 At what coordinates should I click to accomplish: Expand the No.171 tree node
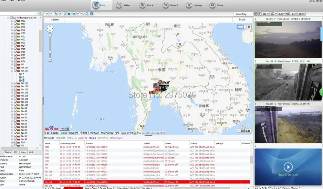coord(12,83)
